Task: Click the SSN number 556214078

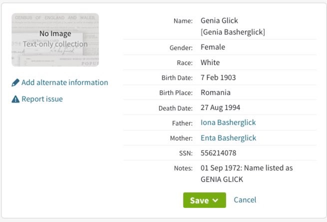Action: click(218, 153)
